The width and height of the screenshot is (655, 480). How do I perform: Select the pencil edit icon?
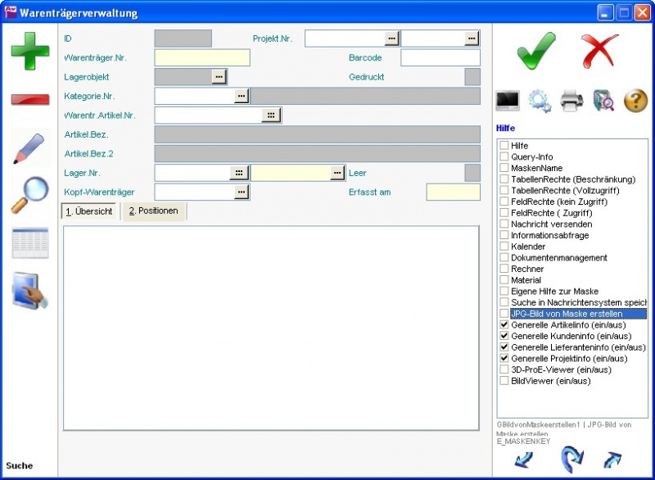29,148
